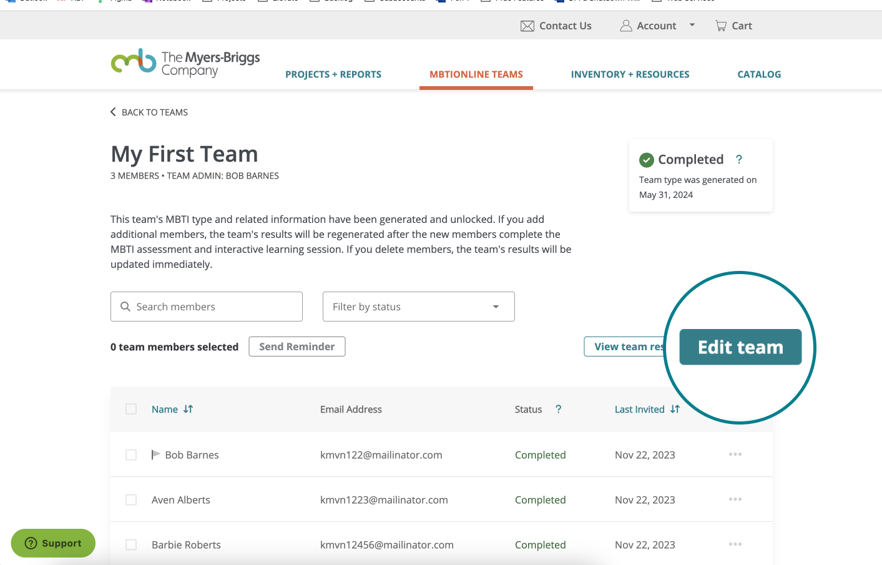Click the search magnifier icon in Search members
Screen dimensions: 882x565
125,307
